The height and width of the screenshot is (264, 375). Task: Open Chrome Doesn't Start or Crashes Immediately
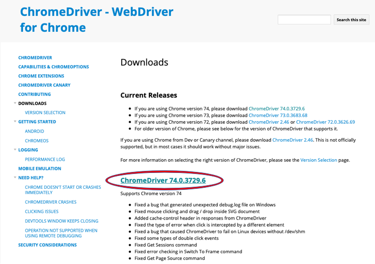(x=63, y=190)
